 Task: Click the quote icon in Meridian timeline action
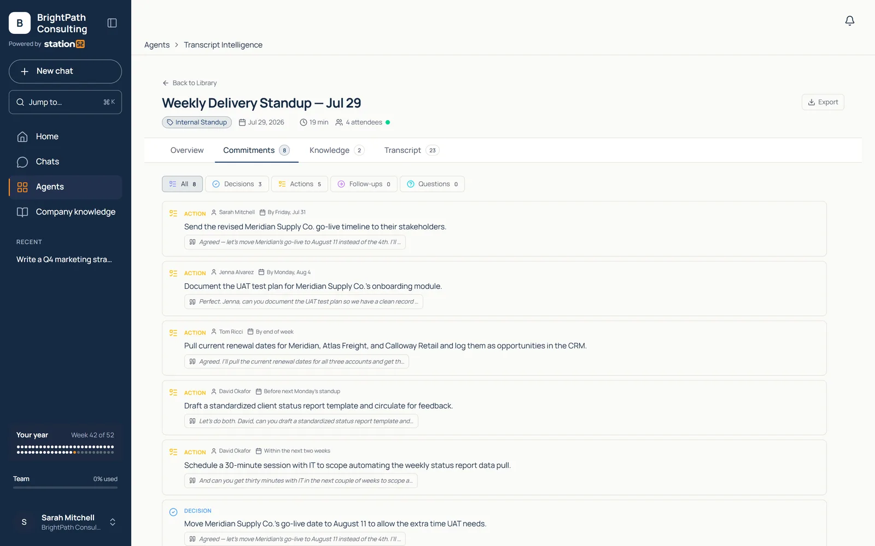pyautogui.click(x=192, y=242)
